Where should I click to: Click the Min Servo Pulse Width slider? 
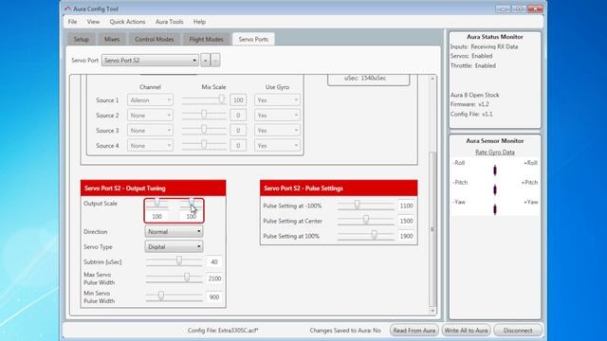(x=175, y=296)
